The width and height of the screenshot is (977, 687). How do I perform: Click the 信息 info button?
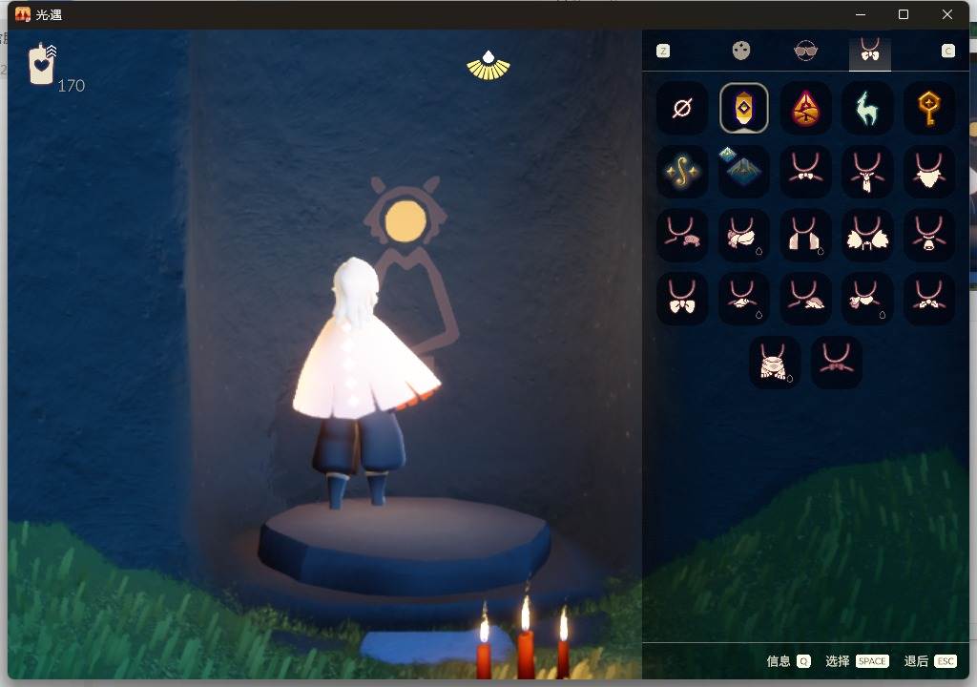[x=788, y=661]
